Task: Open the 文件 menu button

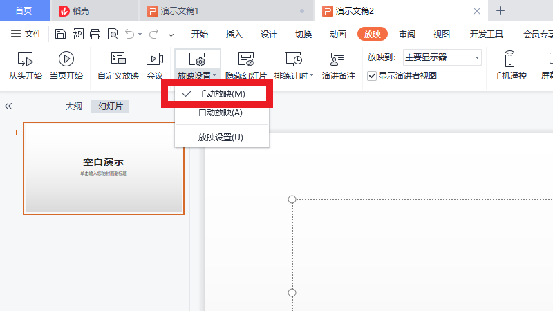Action: 26,34
